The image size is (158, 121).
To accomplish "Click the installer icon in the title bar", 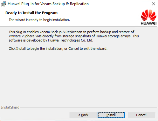I will (x=3, y=4).
